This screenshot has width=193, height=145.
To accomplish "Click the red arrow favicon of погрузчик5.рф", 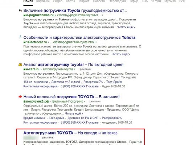I will tap(20, 96).
